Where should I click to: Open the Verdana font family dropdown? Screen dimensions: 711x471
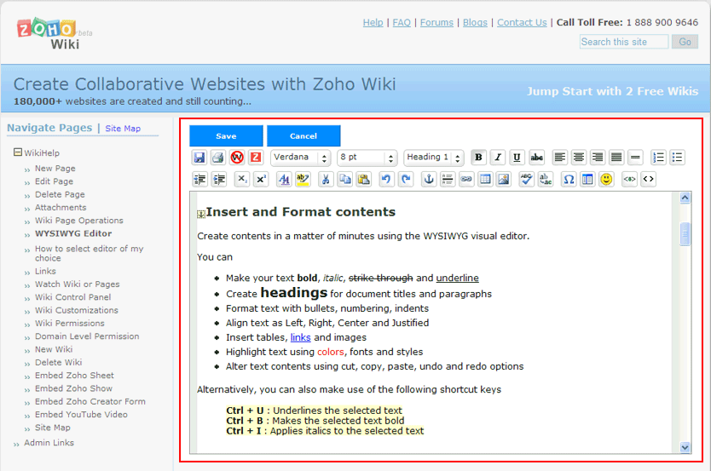point(301,158)
